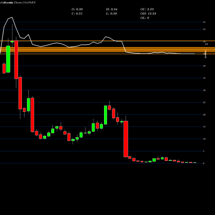215x215 pixels.
Task: Click the high value 'H: 0.34'
Action: point(112,9)
